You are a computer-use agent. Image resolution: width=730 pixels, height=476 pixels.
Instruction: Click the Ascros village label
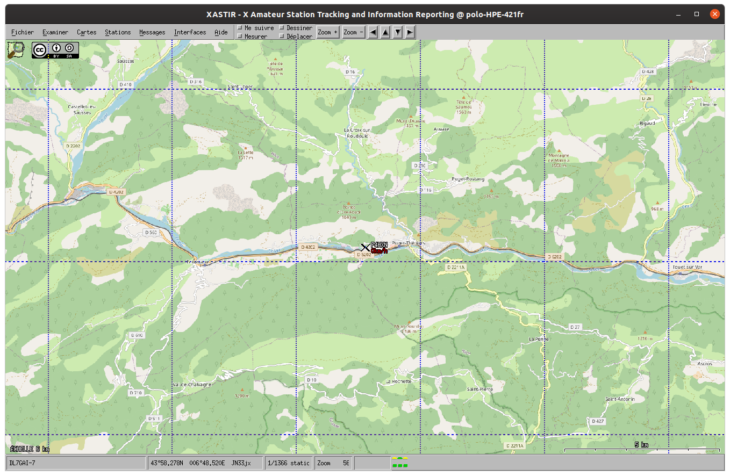click(x=705, y=364)
